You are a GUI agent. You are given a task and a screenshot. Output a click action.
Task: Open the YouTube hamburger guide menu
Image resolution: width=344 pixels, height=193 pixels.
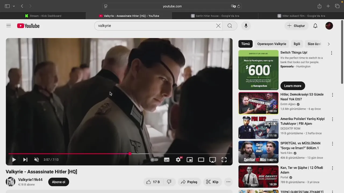click(9, 26)
